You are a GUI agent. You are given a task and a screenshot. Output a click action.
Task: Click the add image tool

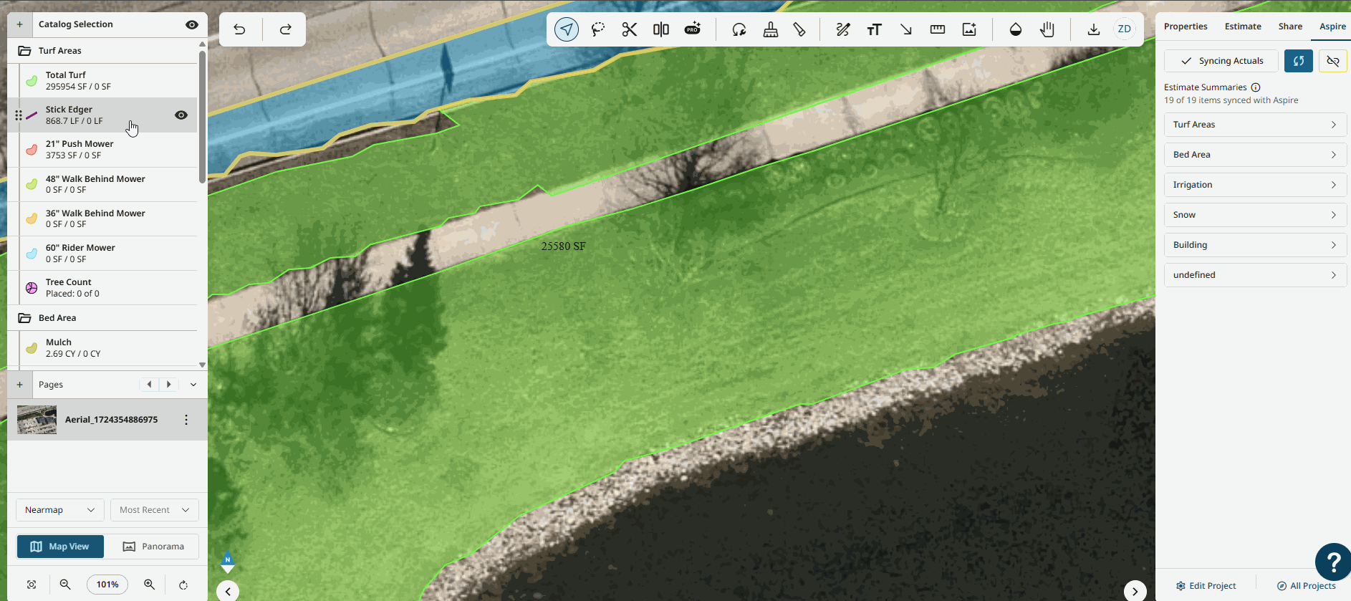pos(969,29)
